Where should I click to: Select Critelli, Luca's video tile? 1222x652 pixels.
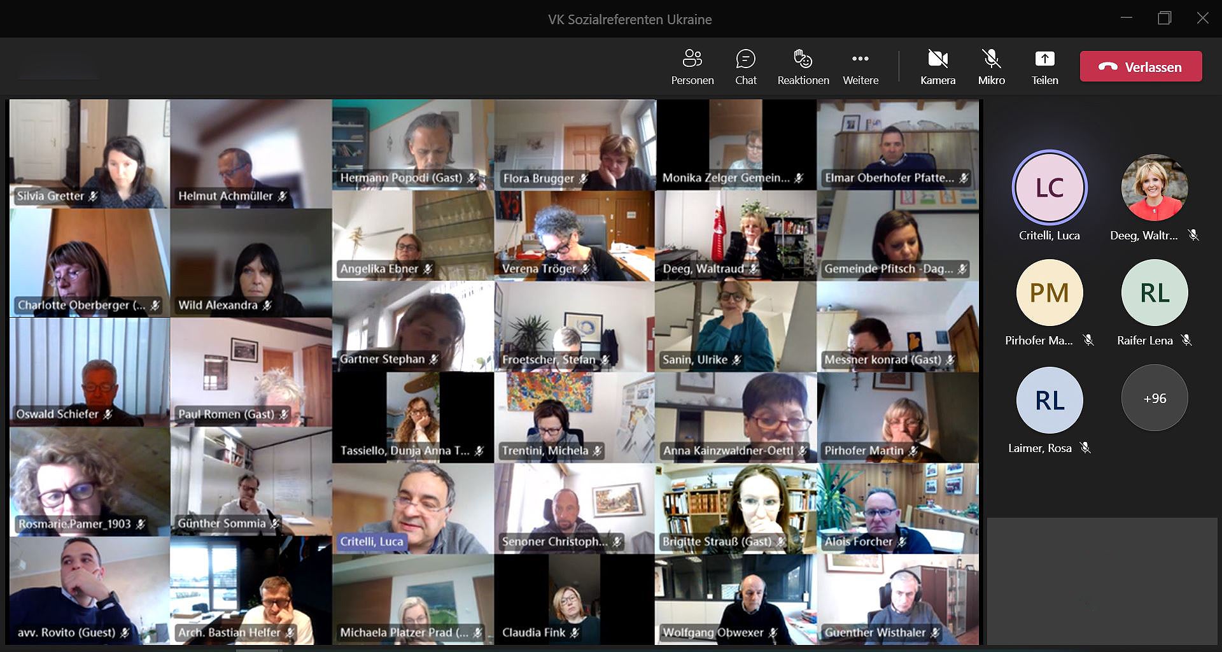point(412,508)
